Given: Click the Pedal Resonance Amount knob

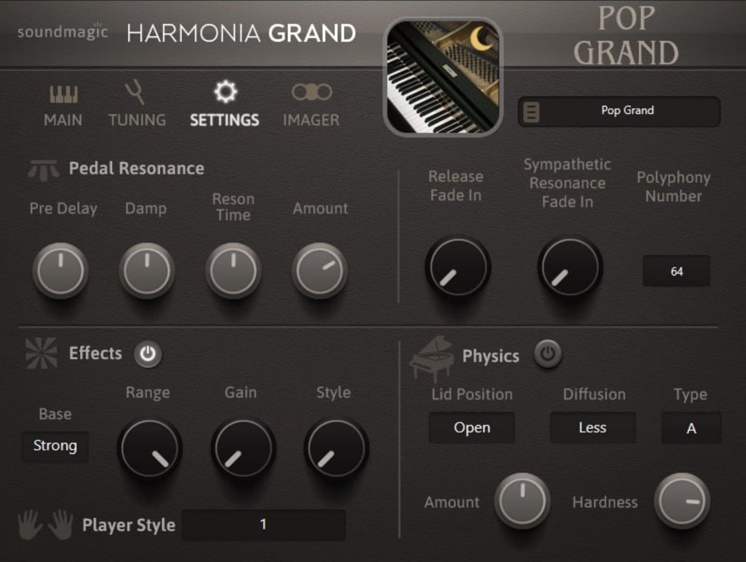Looking at the screenshot, I should [320, 270].
